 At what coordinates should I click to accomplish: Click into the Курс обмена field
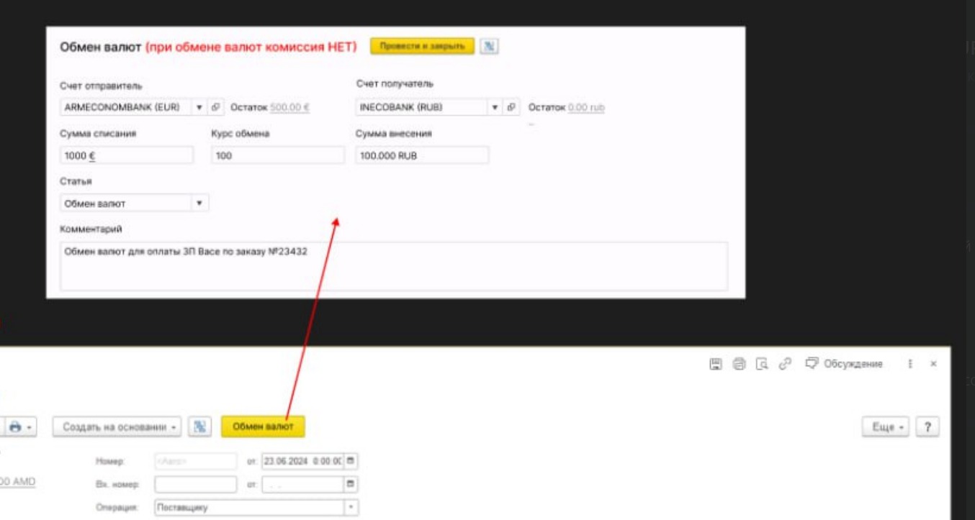278,155
